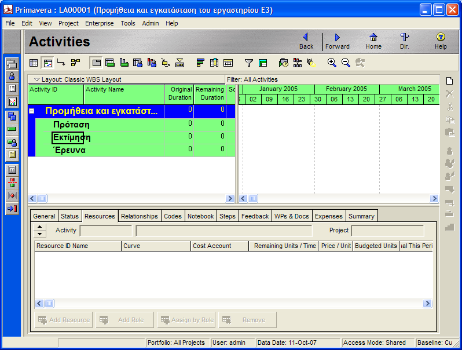Click the Level Resources icon

tap(298, 63)
